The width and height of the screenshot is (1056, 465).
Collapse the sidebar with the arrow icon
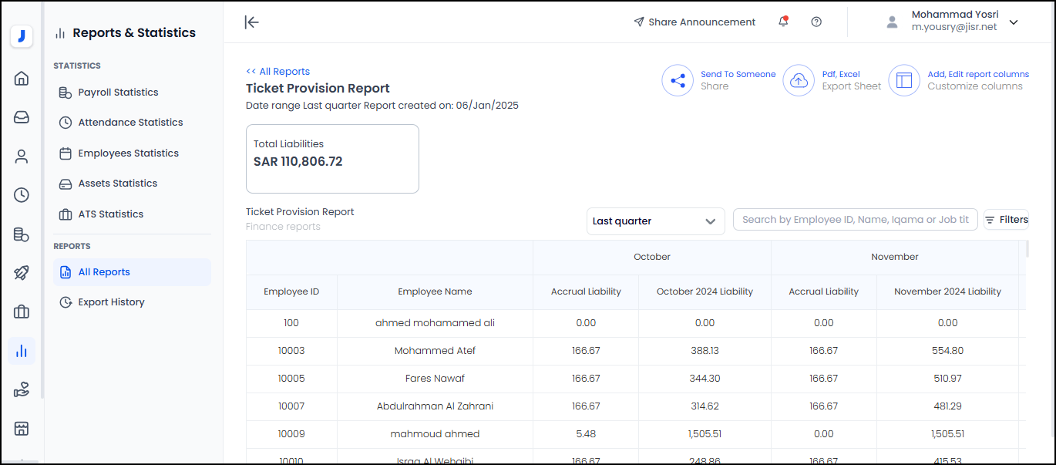click(251, 22)
